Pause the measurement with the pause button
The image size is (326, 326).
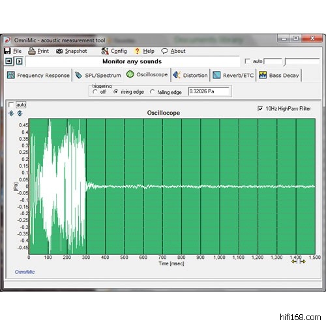tap(8, 61)
